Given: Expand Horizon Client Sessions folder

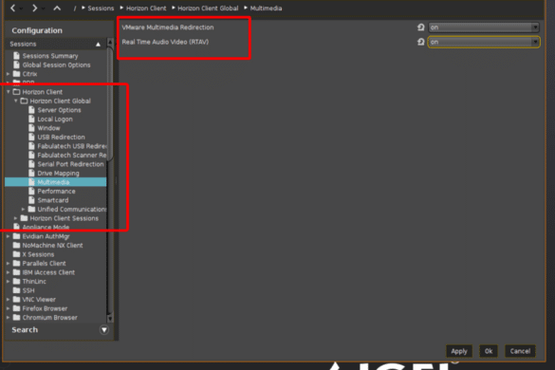Looking at the screenshot, I should click(x=15, y=218).
